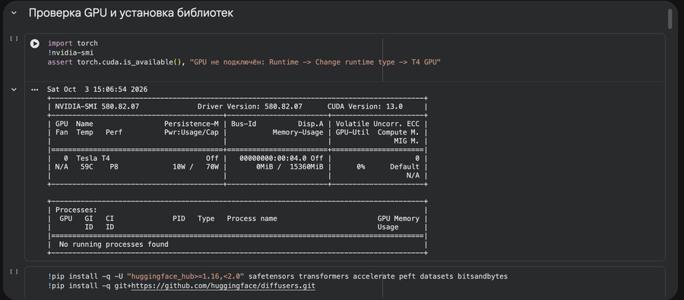The width and height of the screenshot is (684, 300).
Task: Run the import torch code cell
Action: 34,43
